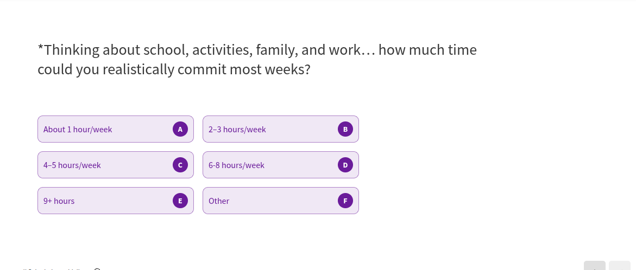Choose the '9+ hours' option
Screen dimensions: 636x270
pos(116,201)
